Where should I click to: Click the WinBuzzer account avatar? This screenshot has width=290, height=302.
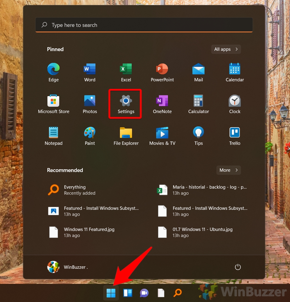(x=53, y=267)
